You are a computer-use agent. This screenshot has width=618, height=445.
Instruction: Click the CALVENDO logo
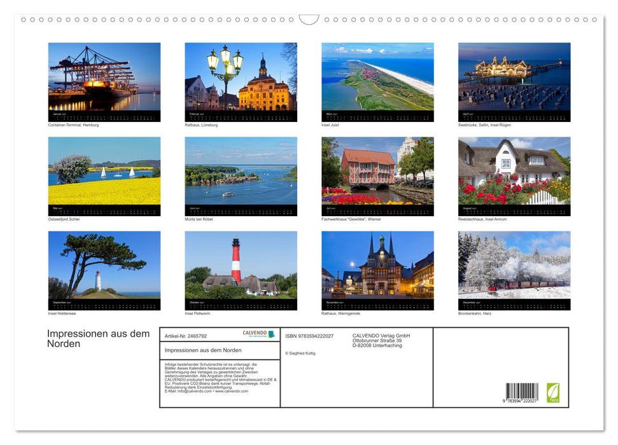[x=258, y=334]
